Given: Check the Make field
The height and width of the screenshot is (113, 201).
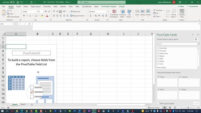Looking at the screenshot, I should 158,59.
